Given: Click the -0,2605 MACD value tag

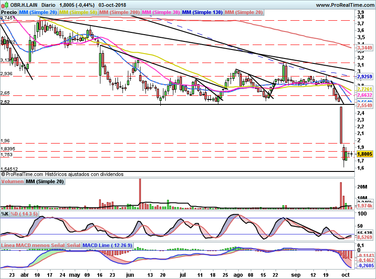Looking at the screenshot, I should pos(366,265).
